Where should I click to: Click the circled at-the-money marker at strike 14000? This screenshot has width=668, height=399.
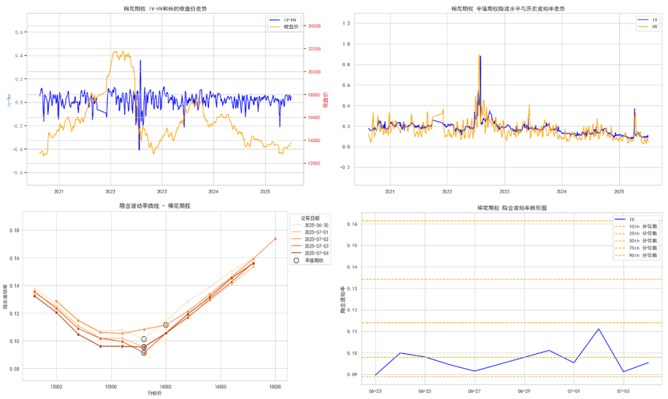166,325
